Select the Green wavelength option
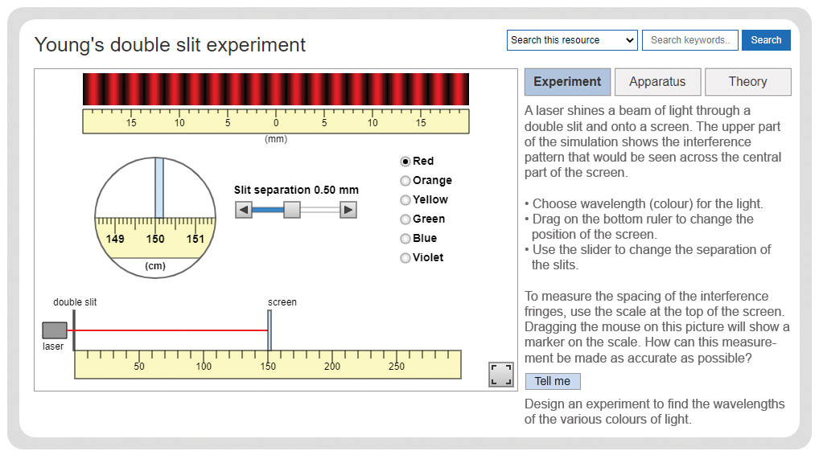The width and height of the screenshot is (819, 455). pos(405,219)
